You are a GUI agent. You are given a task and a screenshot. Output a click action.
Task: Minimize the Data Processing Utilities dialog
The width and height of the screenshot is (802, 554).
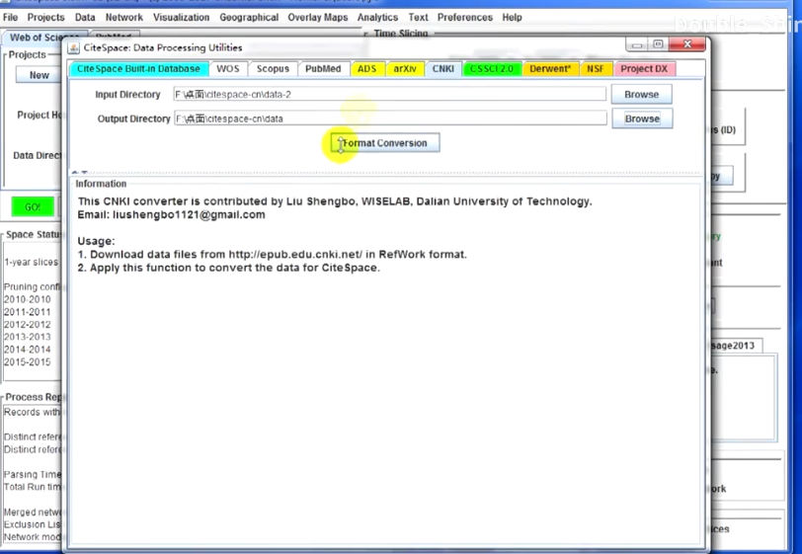click(637, 45)
